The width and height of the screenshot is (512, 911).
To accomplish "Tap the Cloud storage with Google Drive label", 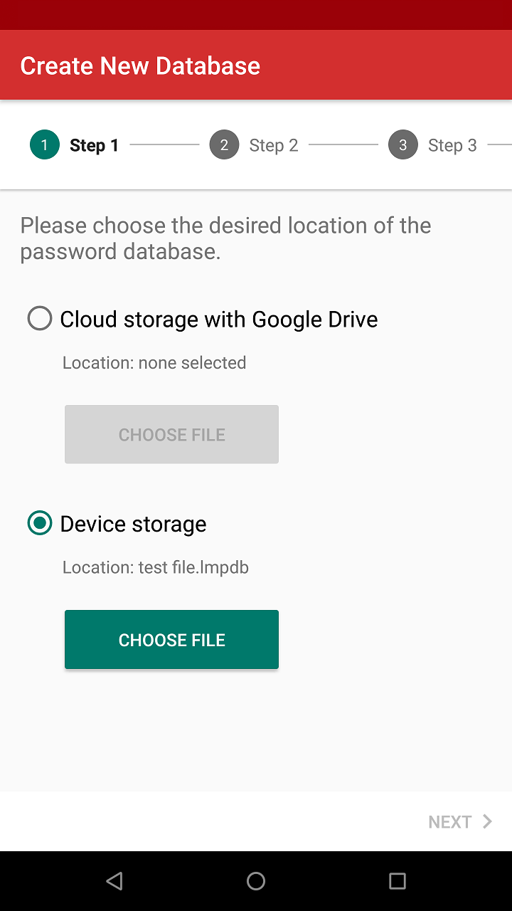I will tap(218, 320).
